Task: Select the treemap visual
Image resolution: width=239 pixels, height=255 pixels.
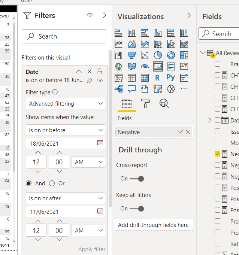Action: tap(184, 55)
